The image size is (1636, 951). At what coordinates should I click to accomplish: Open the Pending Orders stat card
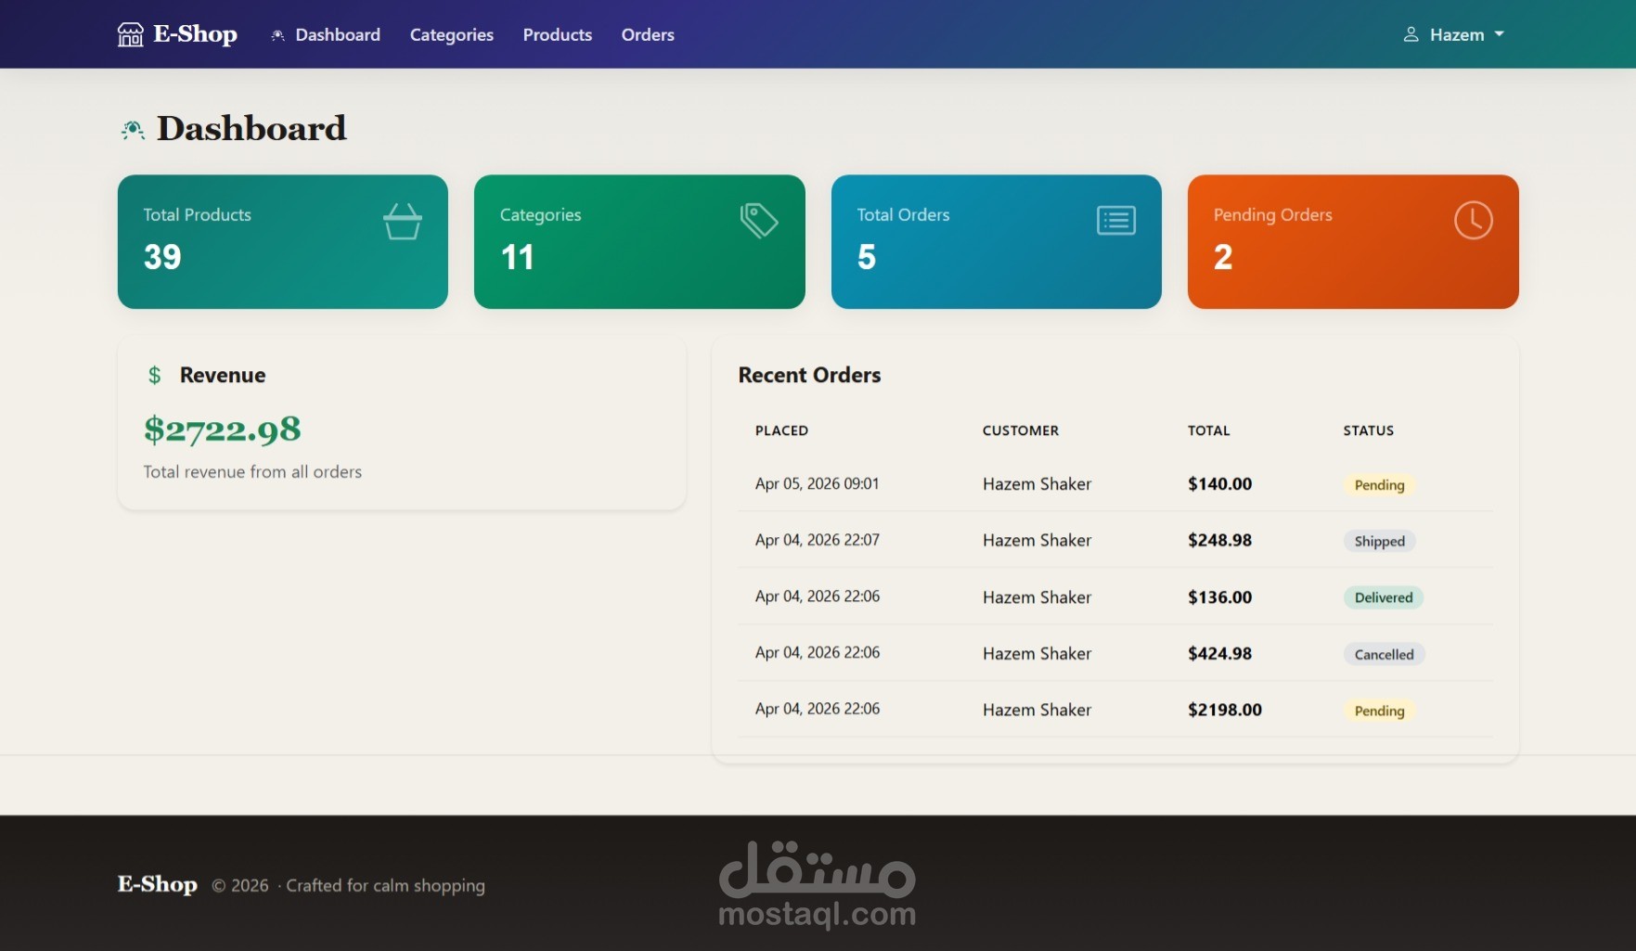1353,241
